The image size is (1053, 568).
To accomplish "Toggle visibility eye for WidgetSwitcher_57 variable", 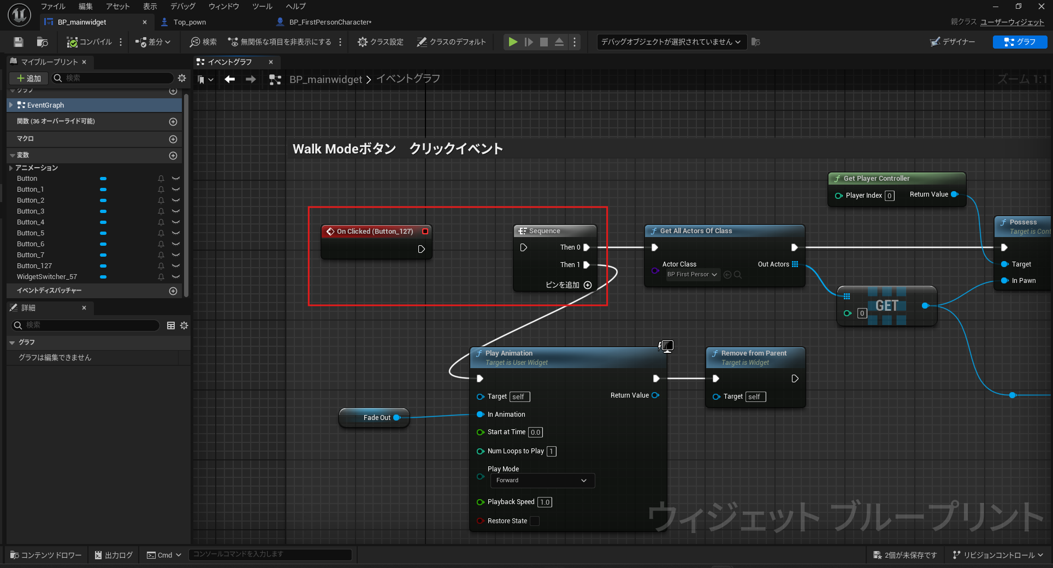I will pos(176,277).
